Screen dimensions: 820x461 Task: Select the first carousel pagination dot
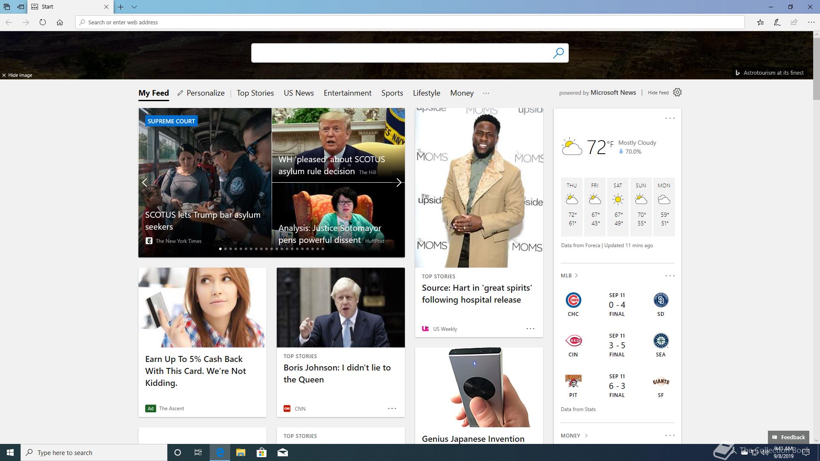(x=220, y=249)
